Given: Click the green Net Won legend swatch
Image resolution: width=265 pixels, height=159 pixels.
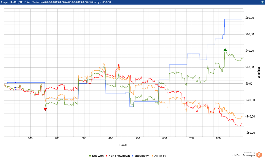Looking at the screenshot, I should [x=90, y=156].
